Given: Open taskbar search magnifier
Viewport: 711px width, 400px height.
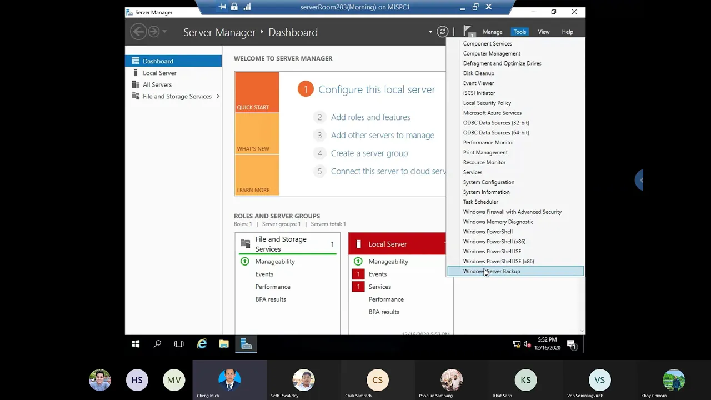Looking at the screenshot, I should click(x=157, y=344).
